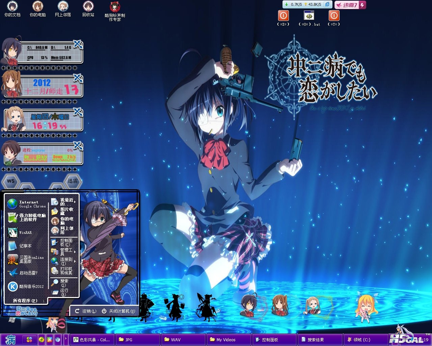Close the disk and CPU monitor widget
Image resolution: width=432 pixels, height=346 pixels.
tap(78, 44)
